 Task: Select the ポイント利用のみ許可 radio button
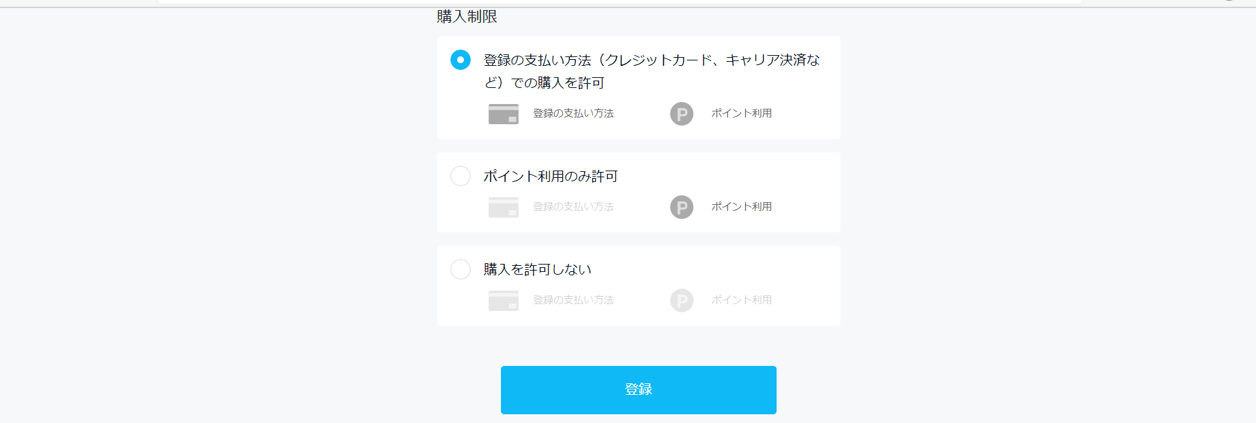click(x=461, y=176)
